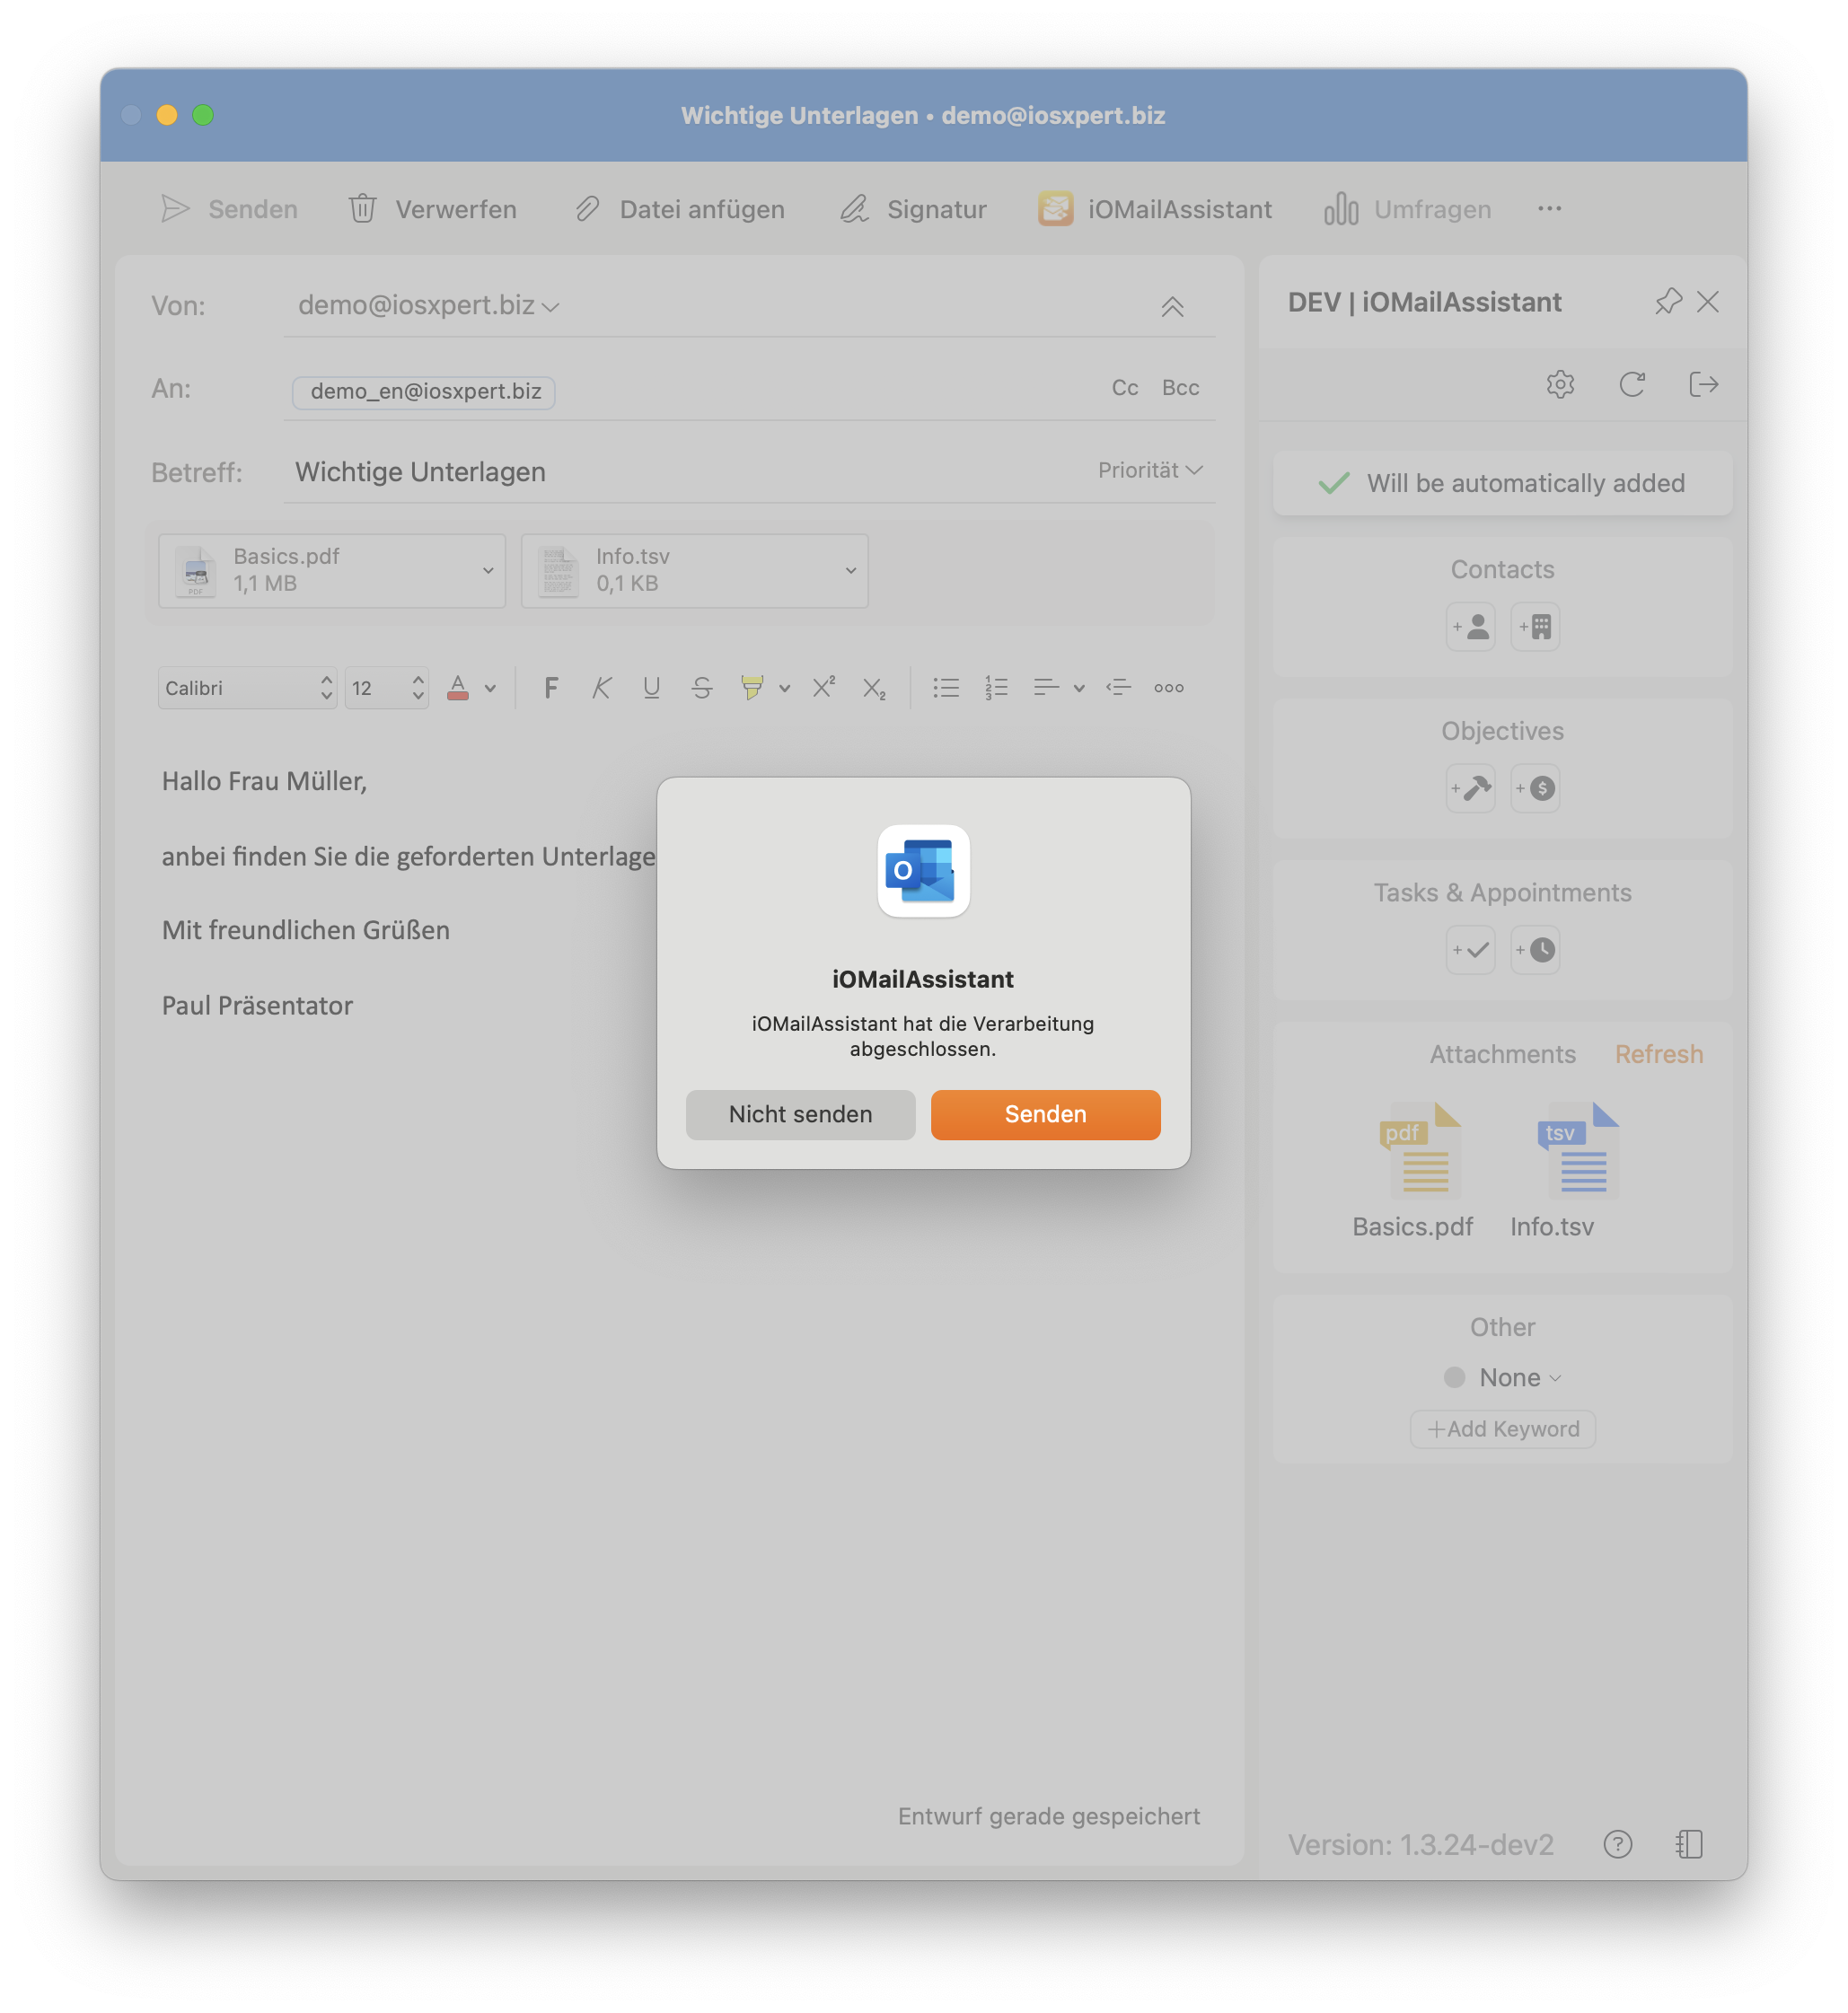The height and width of the screenshot is (2013, 1848).
Task: Add an appointment with the clock icon
Action: coord(1535,950)
